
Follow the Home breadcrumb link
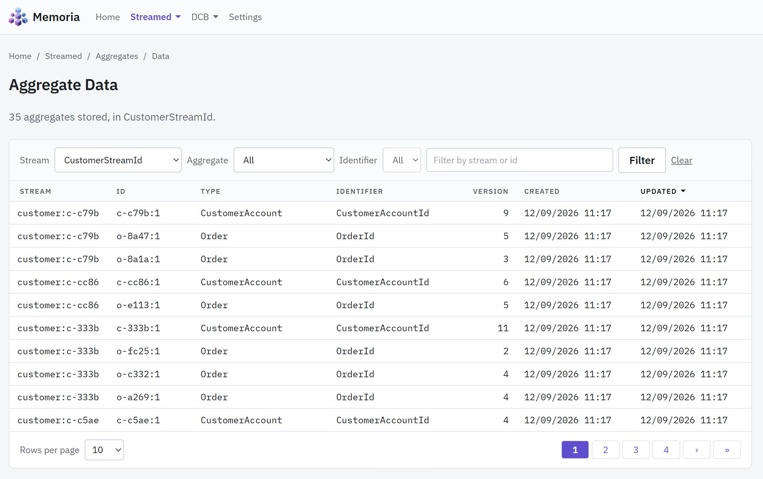[20, 56]
